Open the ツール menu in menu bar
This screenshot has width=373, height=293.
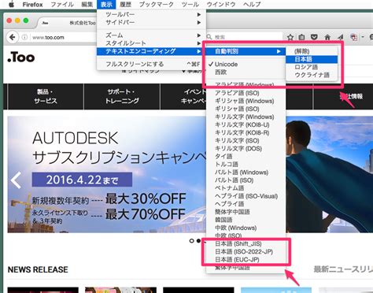pos(190,5)
